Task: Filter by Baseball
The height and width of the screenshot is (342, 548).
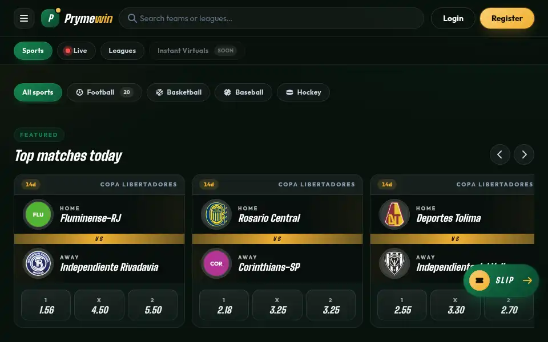Action: [x=243, y=92]
